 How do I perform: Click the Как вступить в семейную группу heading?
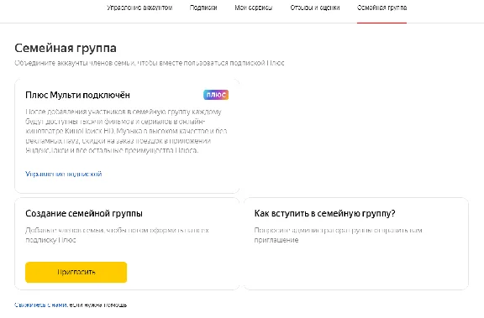[x=324, y=213]
